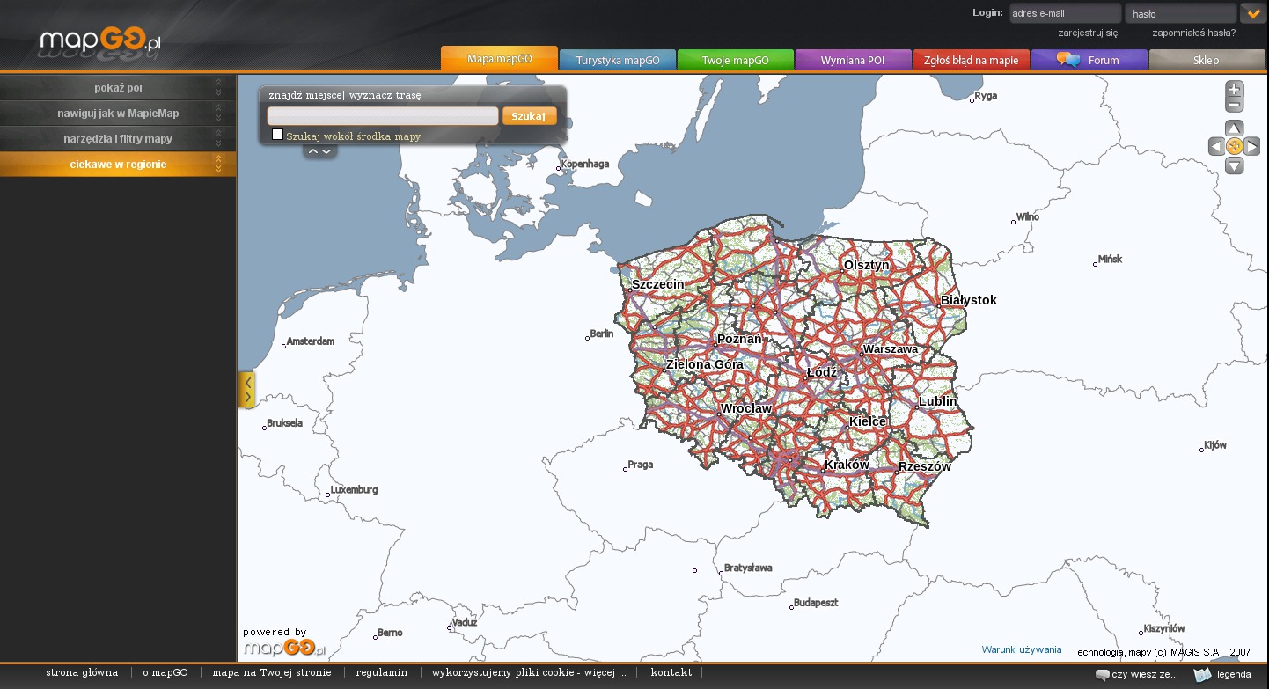The image size is (1269, 689).
Task: Pan the map down with arrow
Action: (1234, 165)
